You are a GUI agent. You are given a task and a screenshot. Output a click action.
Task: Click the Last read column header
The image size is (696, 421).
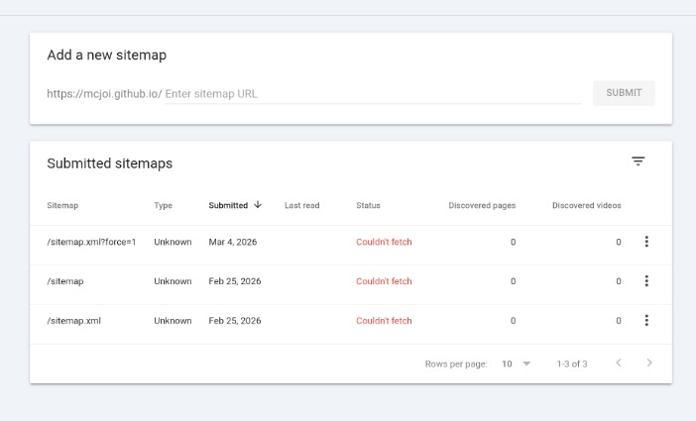click(301, 206)
